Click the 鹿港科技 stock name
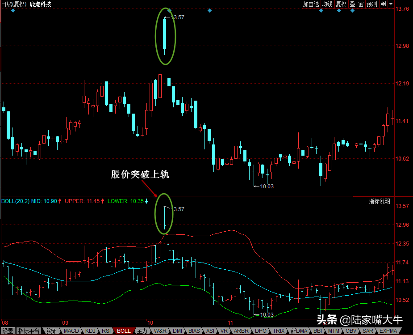This screenshot has width=413, height=335. [41, 4]
